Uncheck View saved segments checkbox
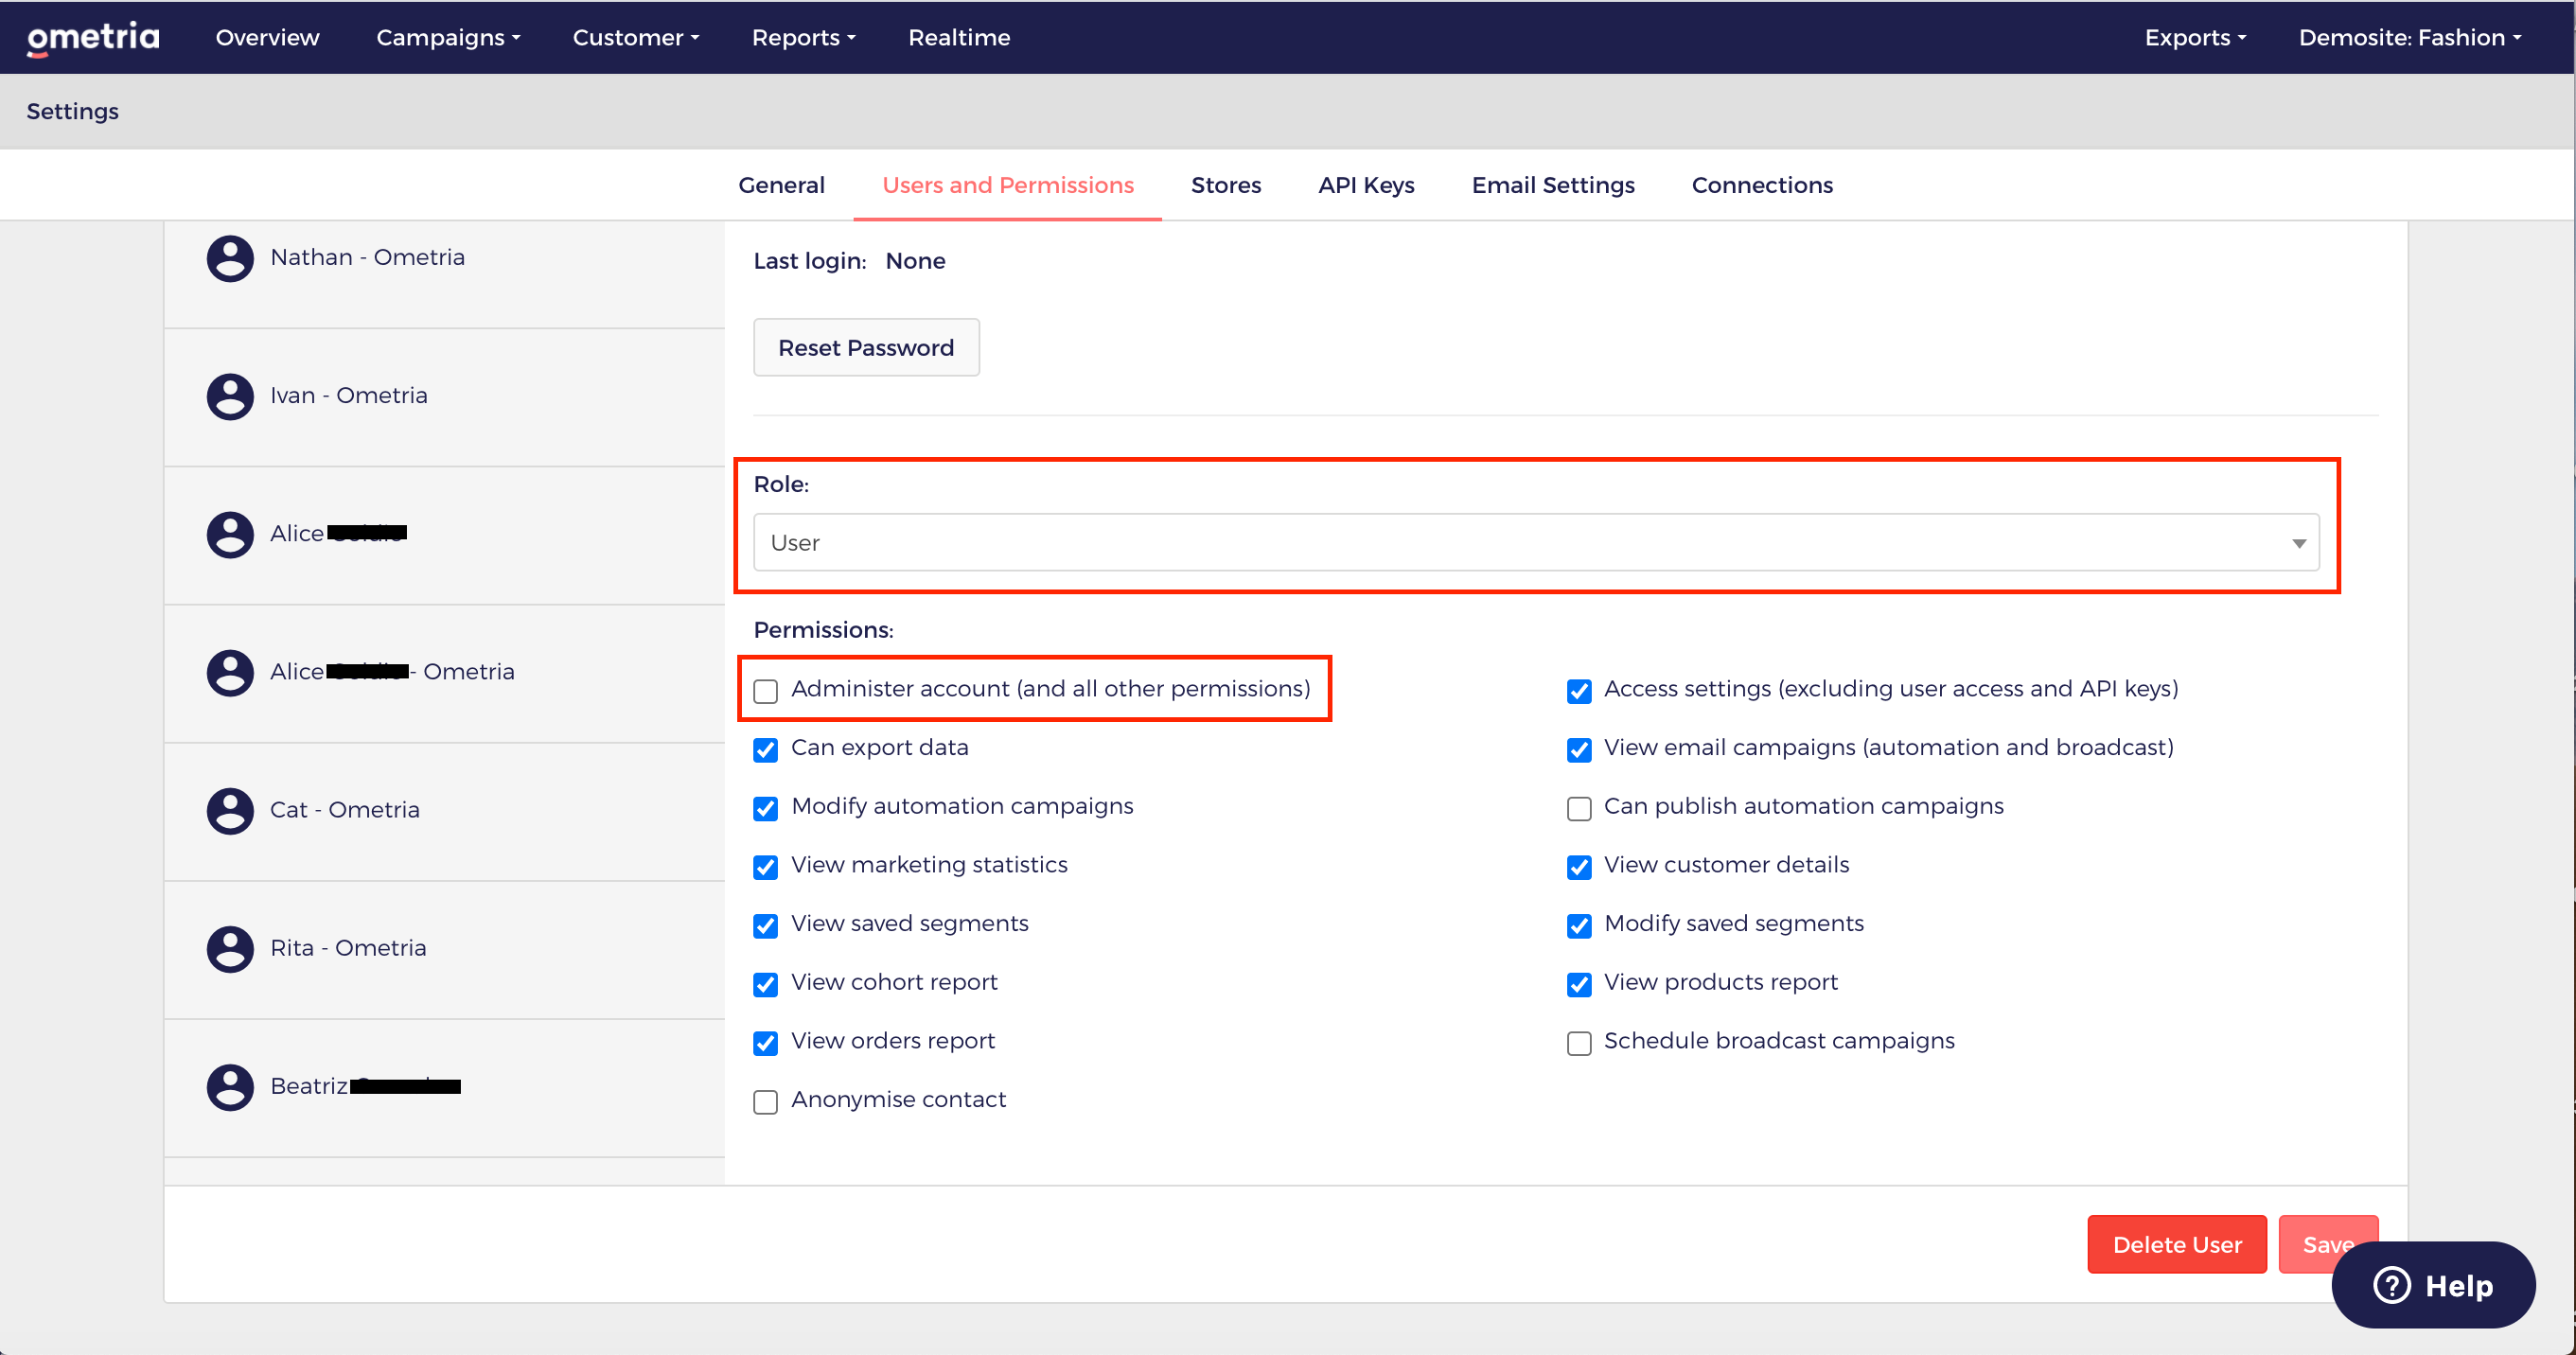 pyautogui.click(x=766, y=926)
